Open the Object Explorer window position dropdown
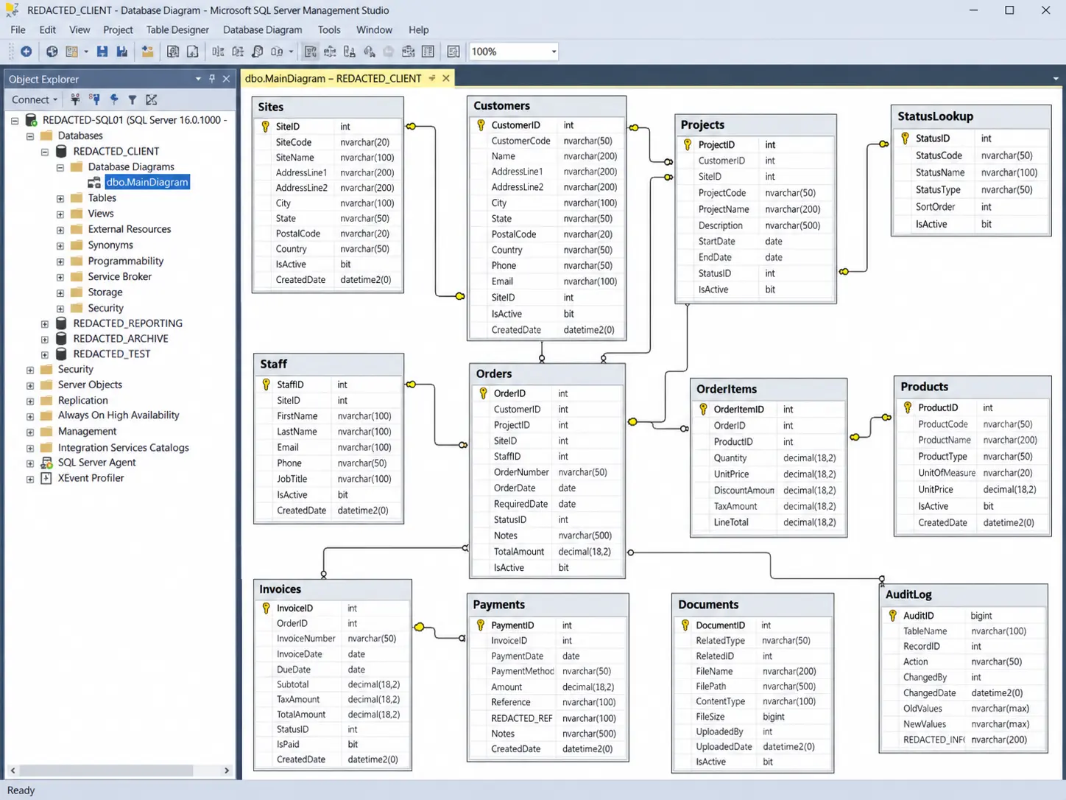The image size is (1066, 800). [198, 79]
